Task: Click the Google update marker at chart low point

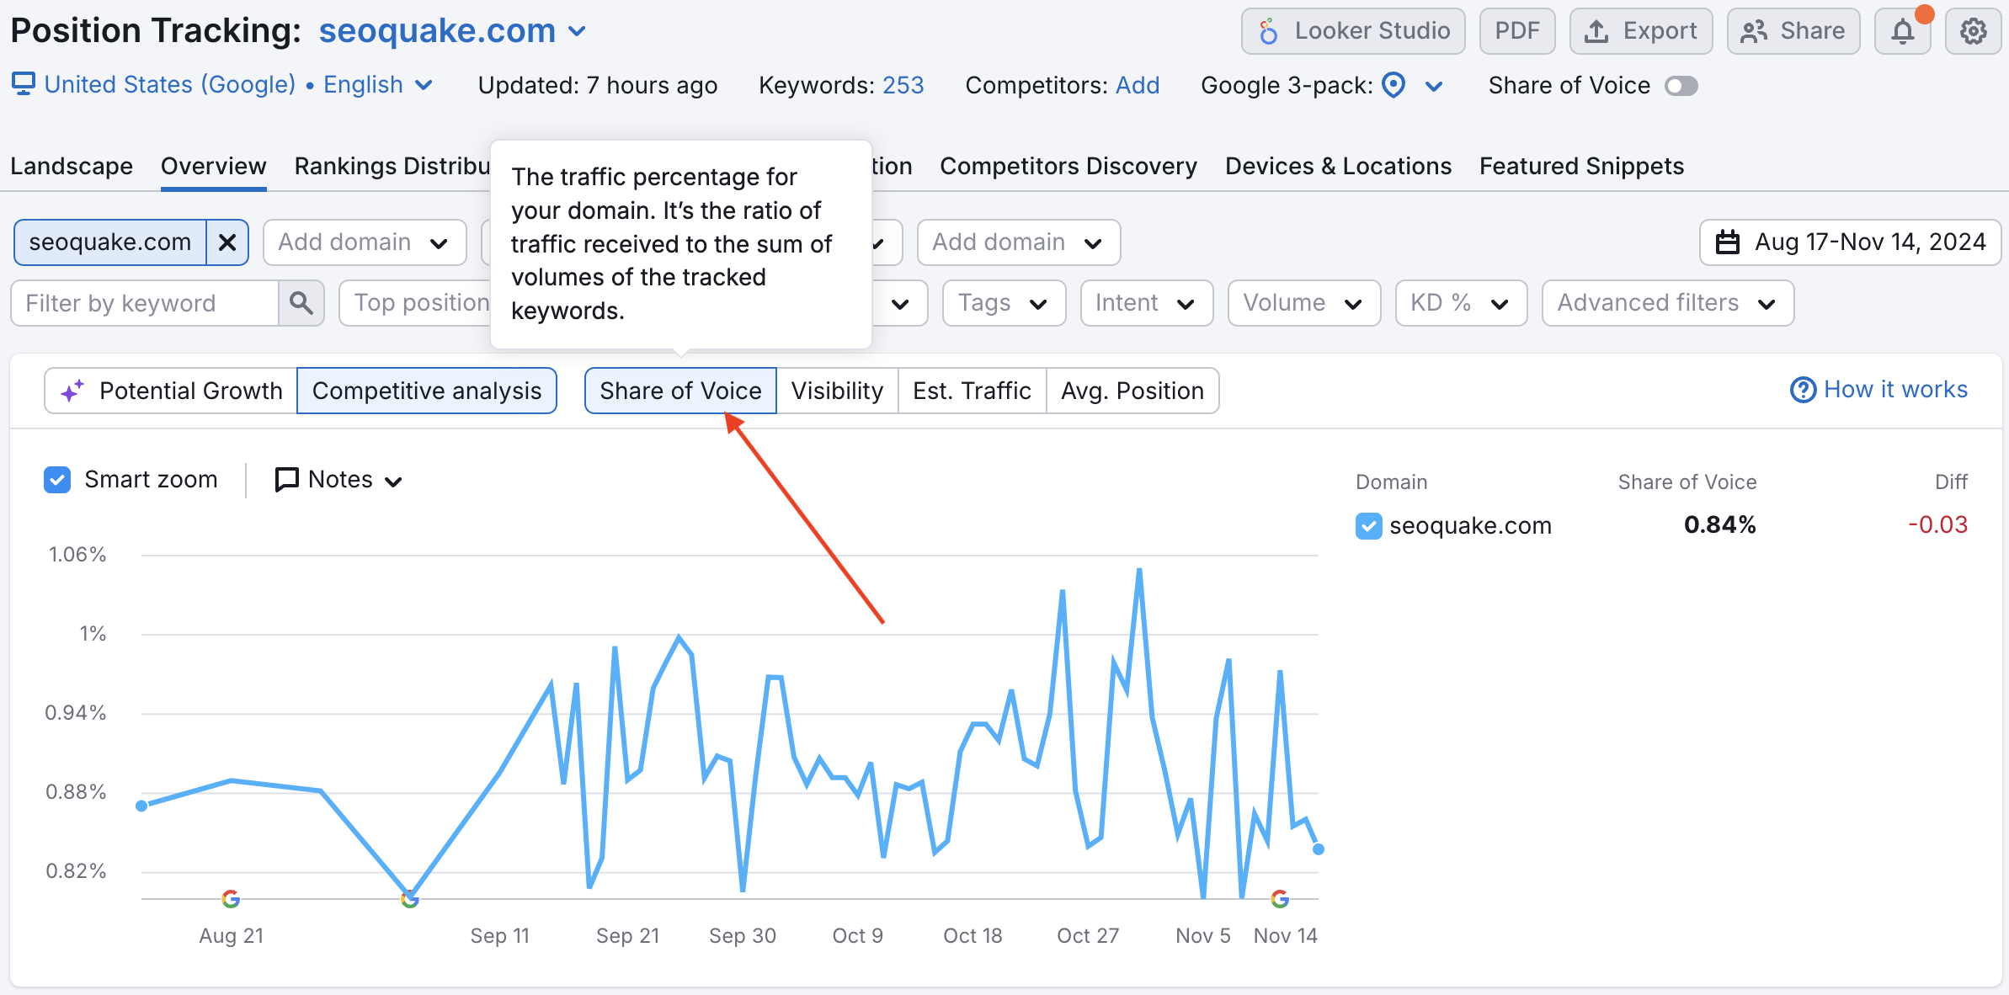Action: click(410, 899)
